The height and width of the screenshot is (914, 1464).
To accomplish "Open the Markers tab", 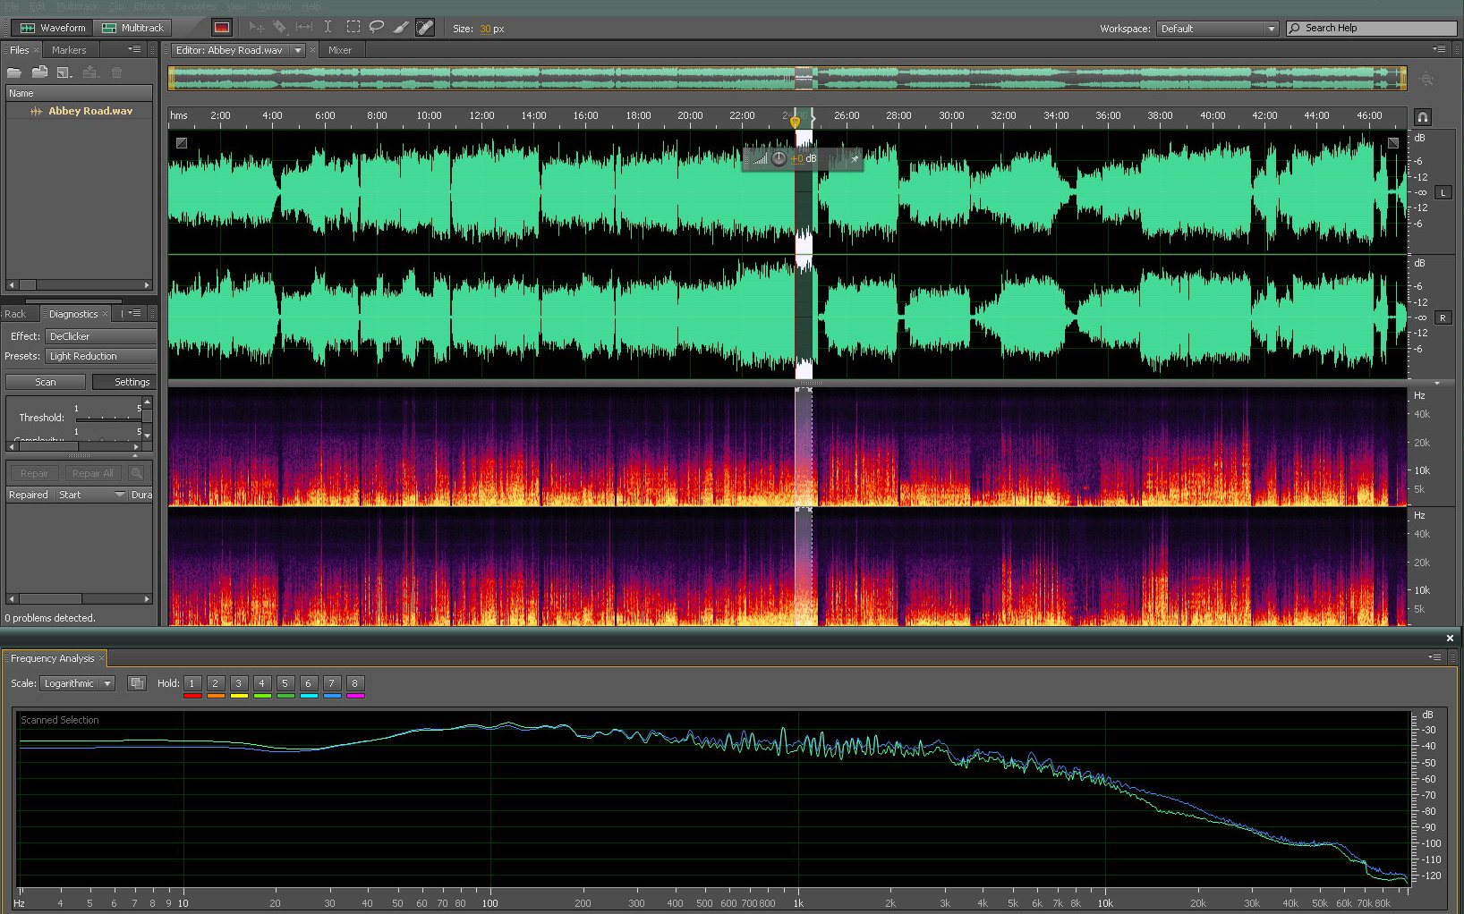I will pyautogui.click(x=69, y=50).
